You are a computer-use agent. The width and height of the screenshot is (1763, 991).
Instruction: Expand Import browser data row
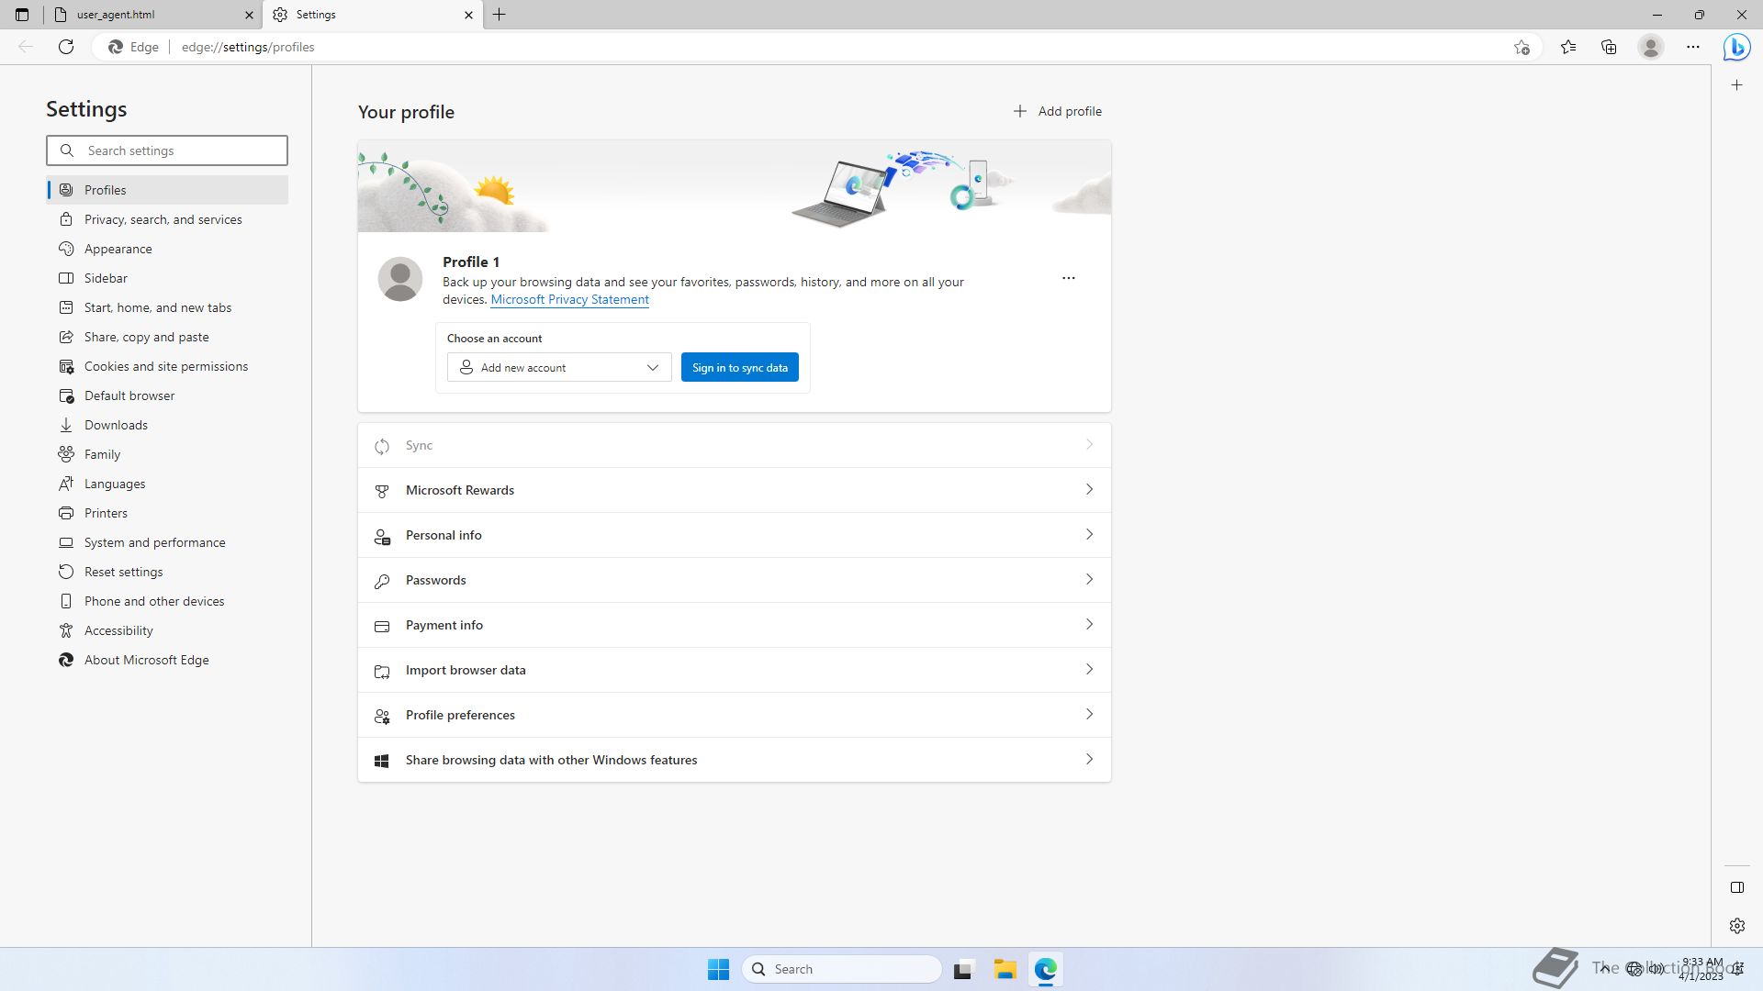tap(735, 670)
